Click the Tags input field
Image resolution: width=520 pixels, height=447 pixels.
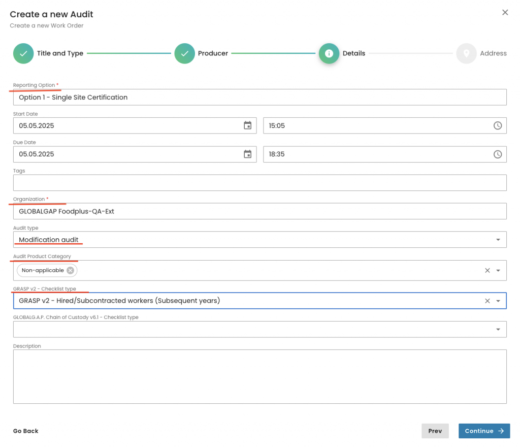259,183
